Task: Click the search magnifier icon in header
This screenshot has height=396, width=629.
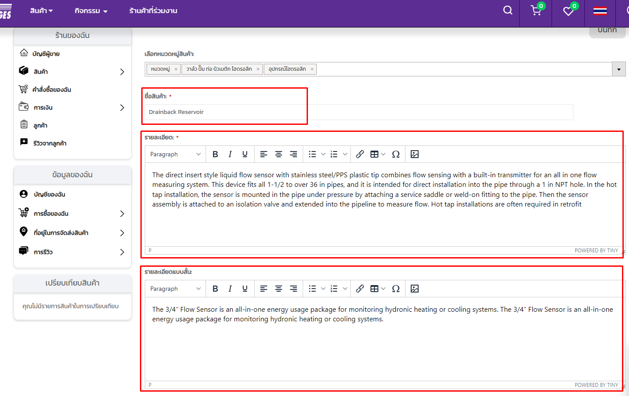Action: pyautogui.click(x=507, y=10)
